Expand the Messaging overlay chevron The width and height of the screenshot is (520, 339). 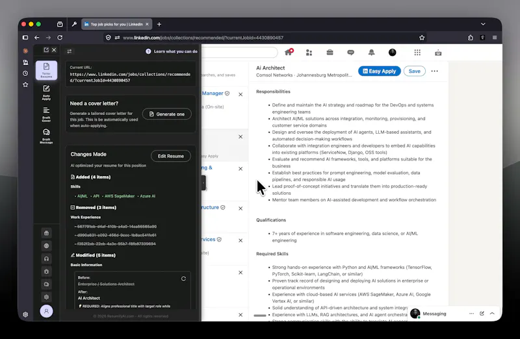tap(492, 314)
